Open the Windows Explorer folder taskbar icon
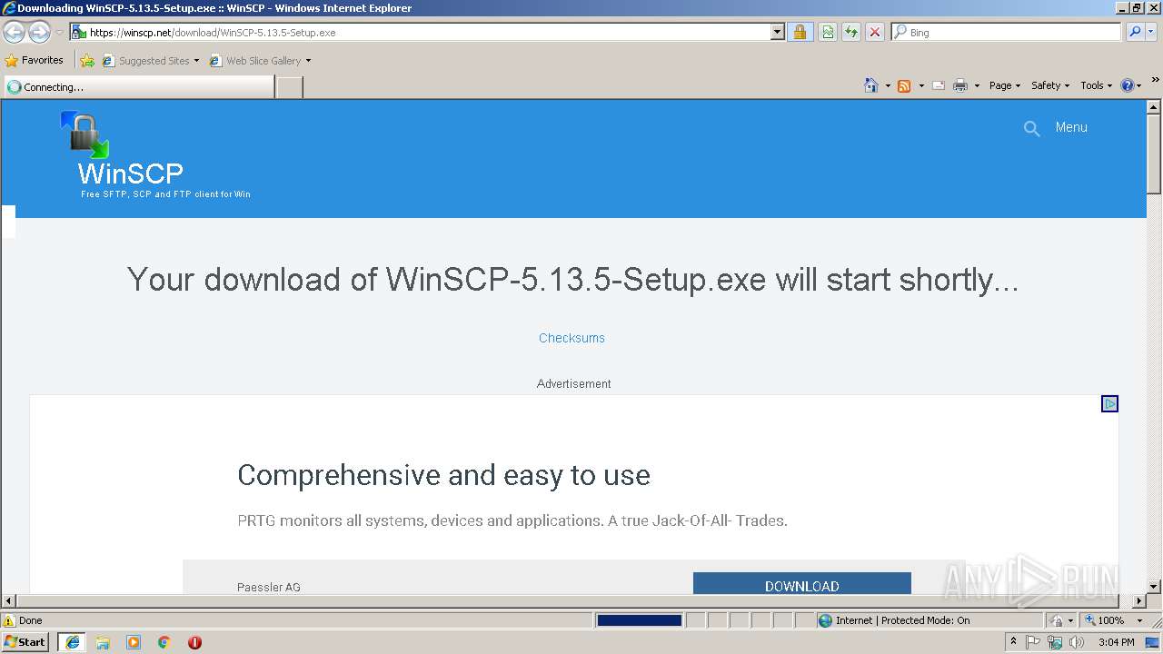 click(x=103, y=642)
